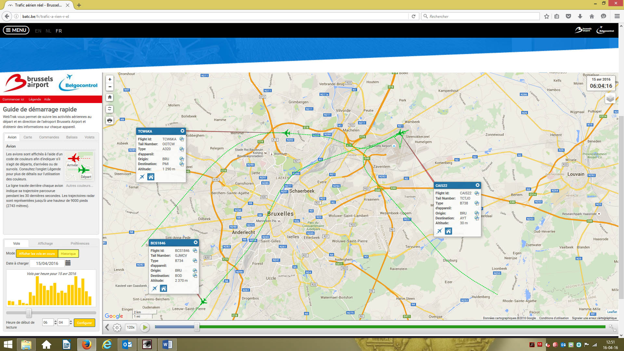
Task: Open Word from the taskbar
Action: pyautogui.click(x=167, y=344)
